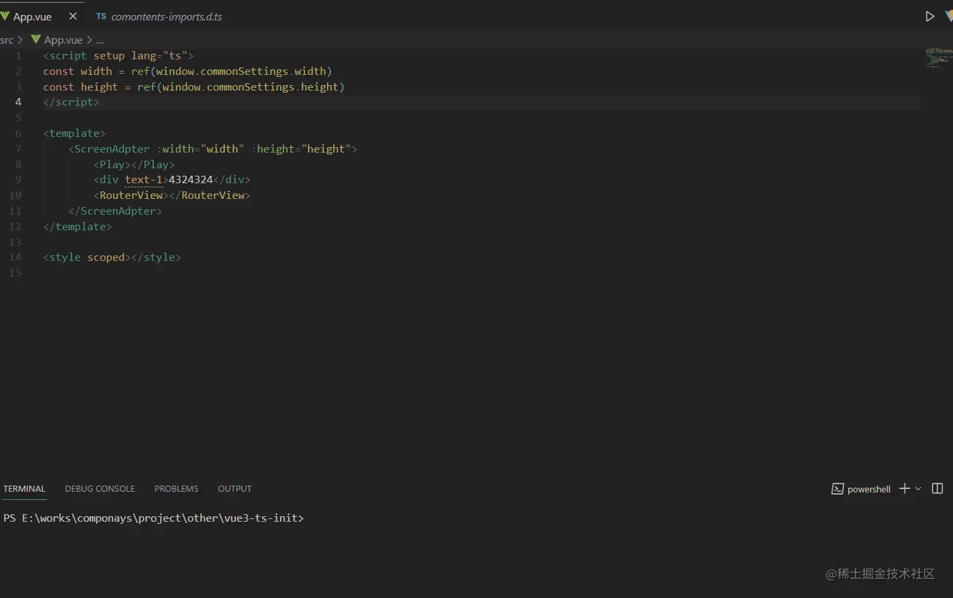The image size is (953, 598).
Task: Click the code minimap preview
Action: tap(938, 58)
